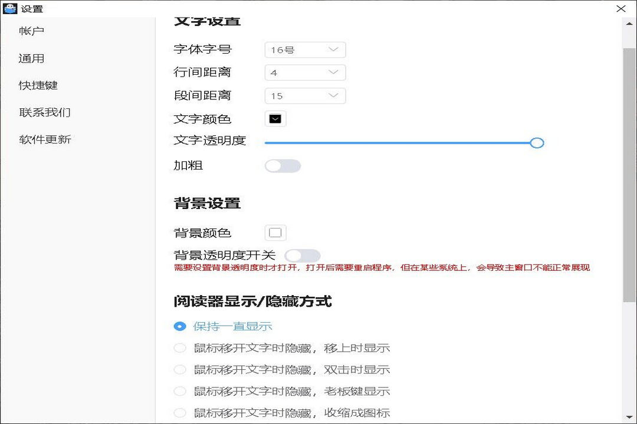Viewport: 637px width, 424px height.
Task: Click the app icon in the title bar
Action: [11, 9]
